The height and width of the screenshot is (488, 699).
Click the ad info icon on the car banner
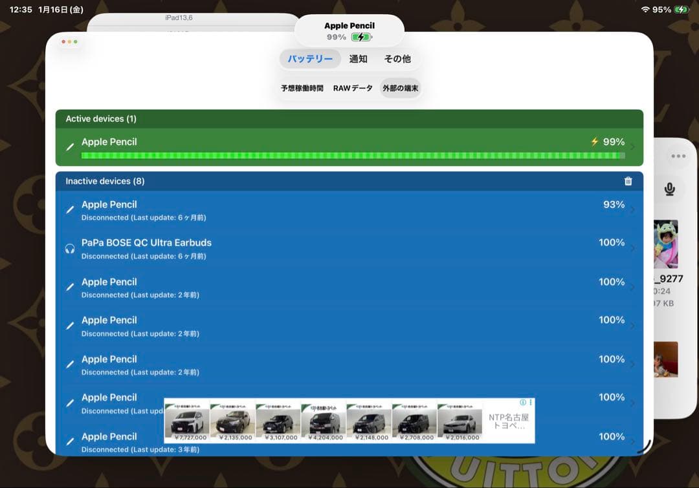(523, 402)
